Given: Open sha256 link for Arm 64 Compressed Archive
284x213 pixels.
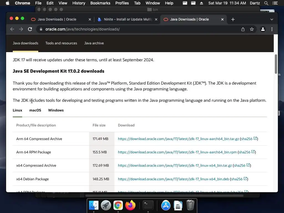Looking at the screenshot, I should click(249, 139).
